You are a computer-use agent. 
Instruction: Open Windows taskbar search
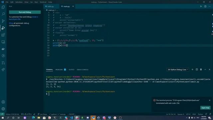pos(8,118)
